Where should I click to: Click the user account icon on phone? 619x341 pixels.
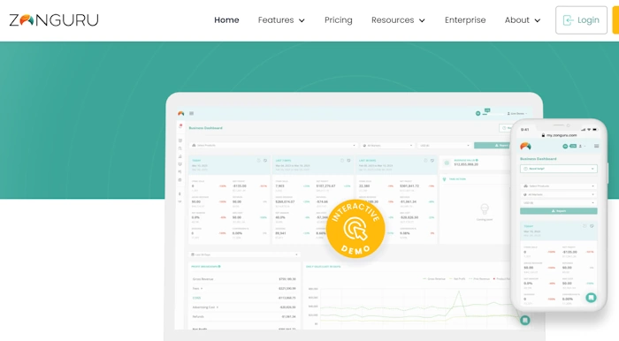point(580,147)
